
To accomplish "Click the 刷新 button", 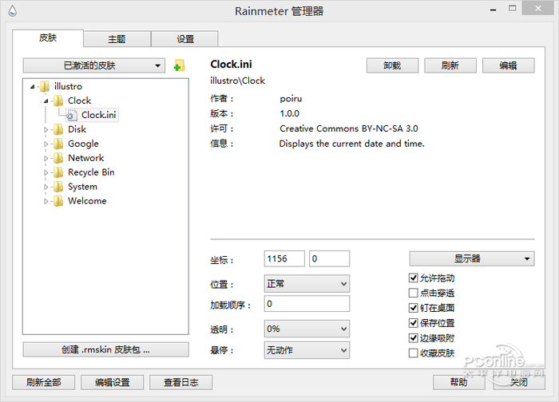I will point(450,65).
